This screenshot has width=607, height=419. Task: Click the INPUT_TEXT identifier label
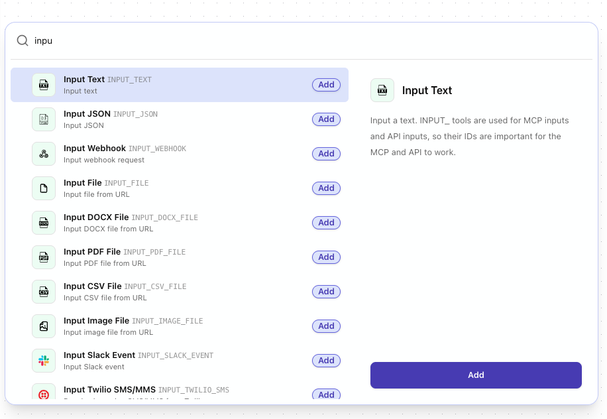[x=130, y=80]
